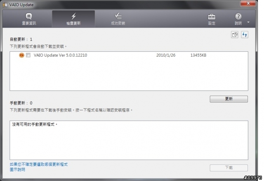Image resolution: width=264 pixels, height=181 pixels.
Task: Select the VAIO Update Ver 5.0.0.12210 entry
Action: pos(60,55)
